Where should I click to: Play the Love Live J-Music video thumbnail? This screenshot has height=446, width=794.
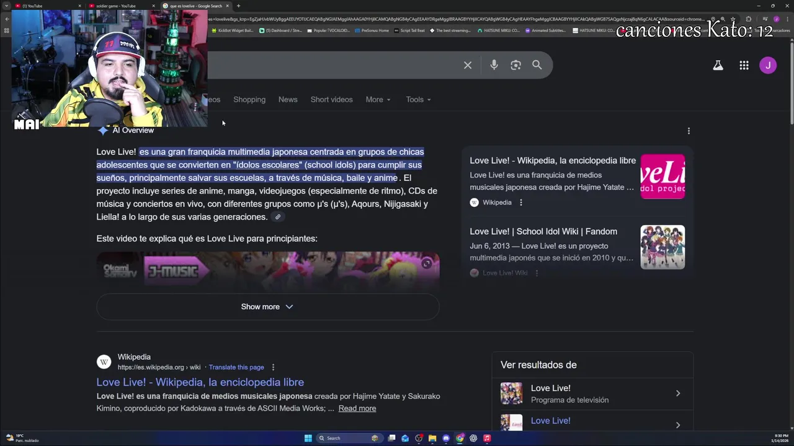pyautogui.click(x=267, y=271)
